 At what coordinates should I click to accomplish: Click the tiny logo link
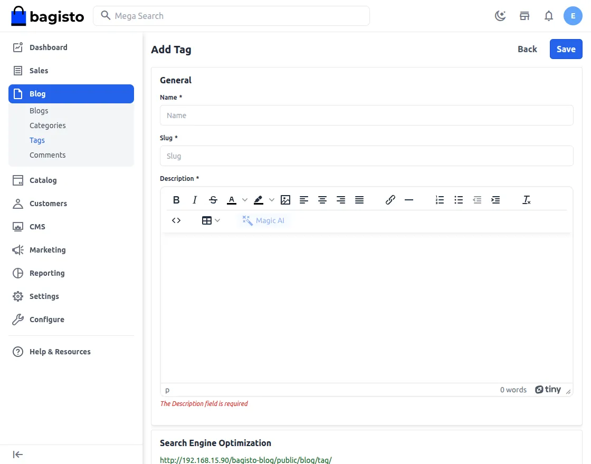tap(548, 390)
